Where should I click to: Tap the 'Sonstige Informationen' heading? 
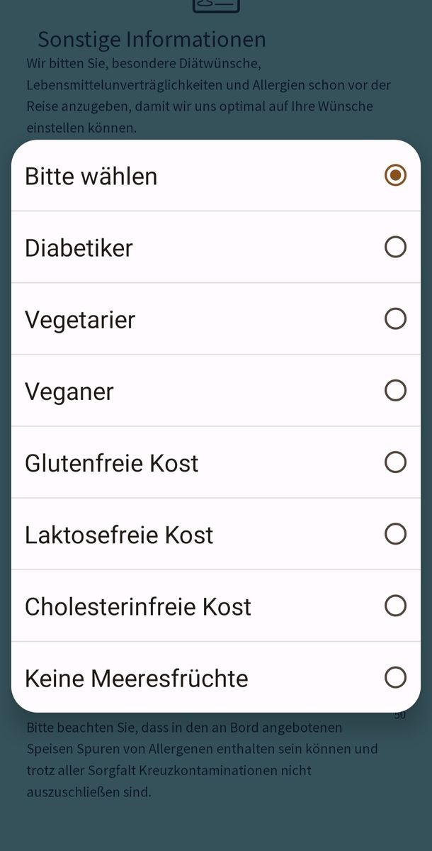coord(152,39)
